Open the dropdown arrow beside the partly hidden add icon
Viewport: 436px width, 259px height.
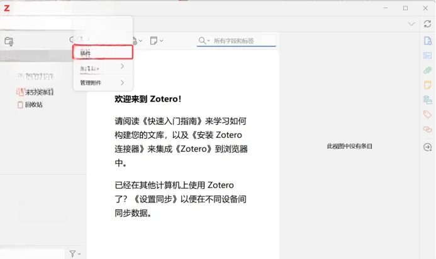click(140, 41)
